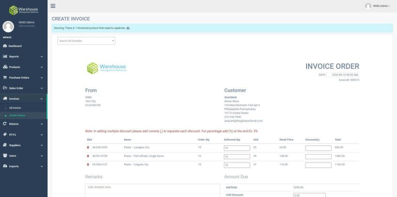Click the Suppliers icon in sidebar
397x197 pixels.
point(5,145)
